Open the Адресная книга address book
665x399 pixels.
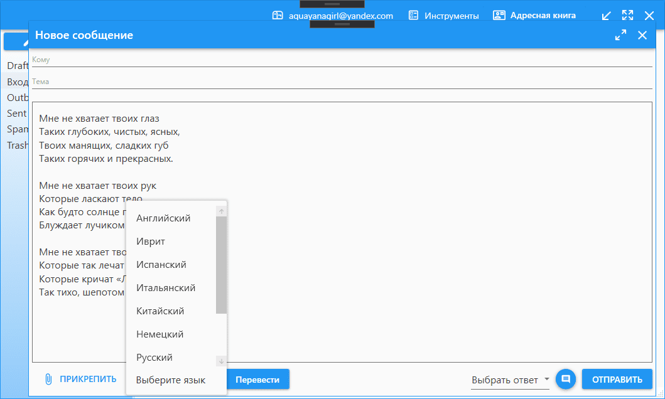[x=543, y=16]
